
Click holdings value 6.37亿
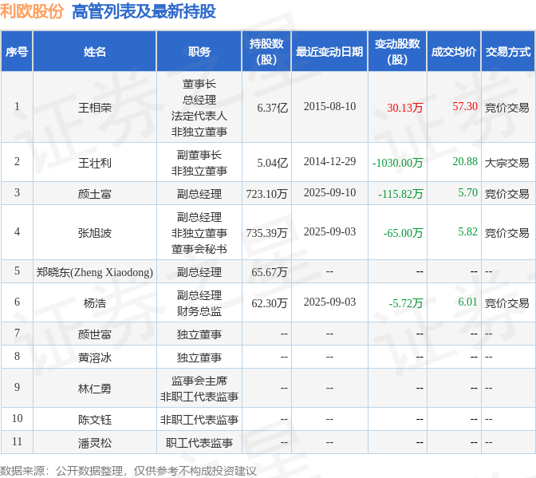(273, 108)
